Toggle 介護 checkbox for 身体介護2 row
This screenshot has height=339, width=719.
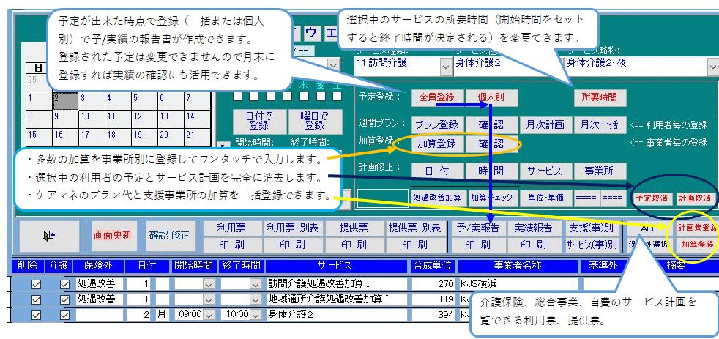pyautogui.click(x=65, y=315)
